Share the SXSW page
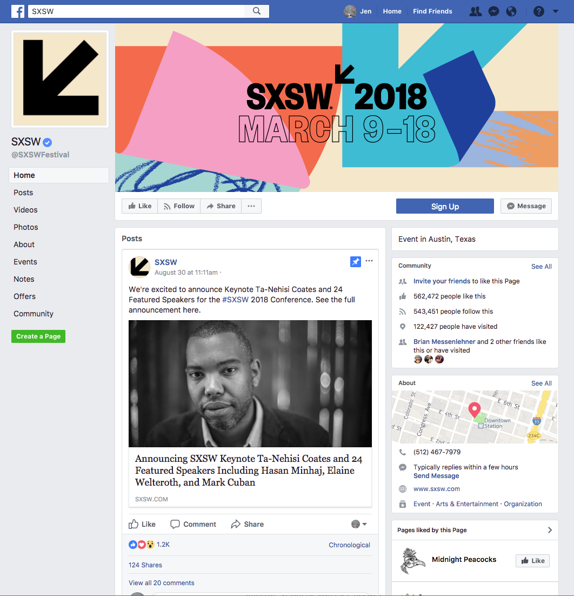Image resolution: width=574 pixels, height=596 pixels. pyautogui.click(x=221, y=206)
